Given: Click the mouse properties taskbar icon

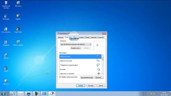Looking at the screenshot, I should click(x=52, y=94).
